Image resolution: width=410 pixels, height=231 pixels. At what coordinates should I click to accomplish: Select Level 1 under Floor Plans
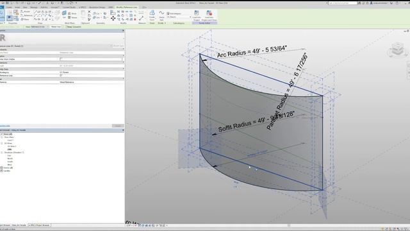pos(10,141)
